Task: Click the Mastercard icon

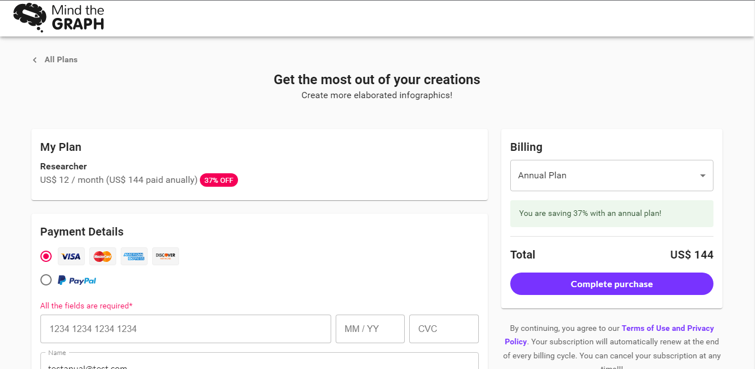Action: click(x=103, y=256)
